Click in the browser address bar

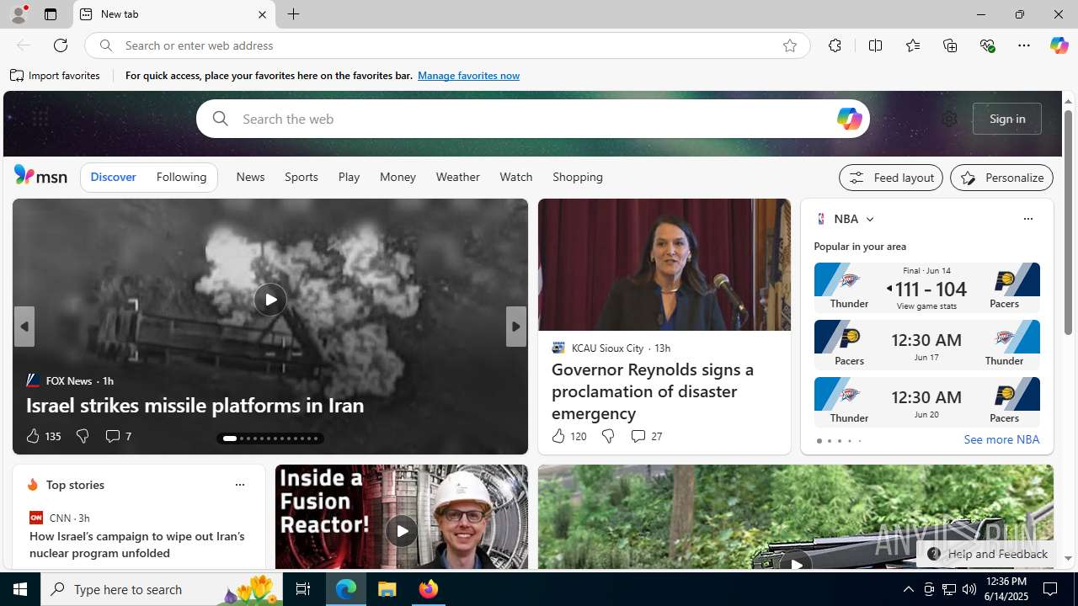[x=446, y=45]
